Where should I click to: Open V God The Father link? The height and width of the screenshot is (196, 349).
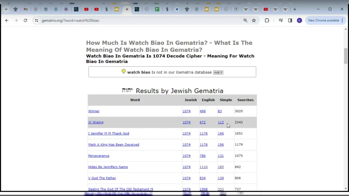pyautogui.click(x=102, y=178)
